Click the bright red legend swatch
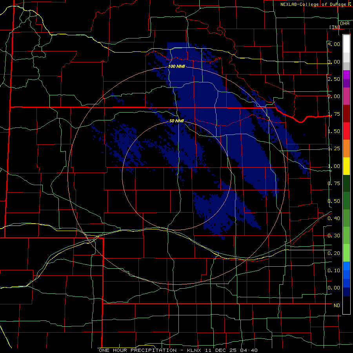The width and height of the screenshot is (353, 353). 346,131
